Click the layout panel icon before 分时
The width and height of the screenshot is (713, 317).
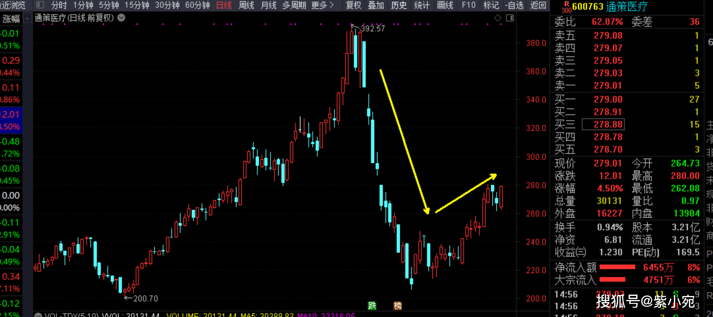coord(40,5)
